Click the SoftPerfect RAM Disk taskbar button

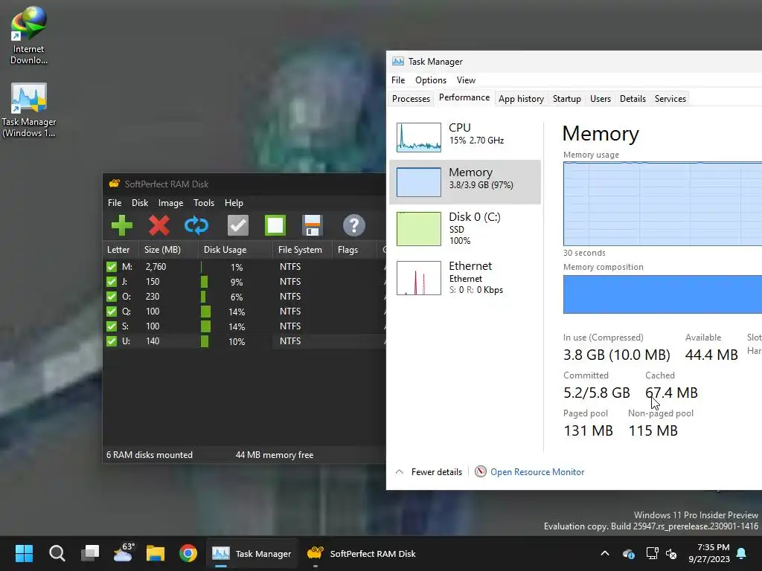[x=361, y=553]
